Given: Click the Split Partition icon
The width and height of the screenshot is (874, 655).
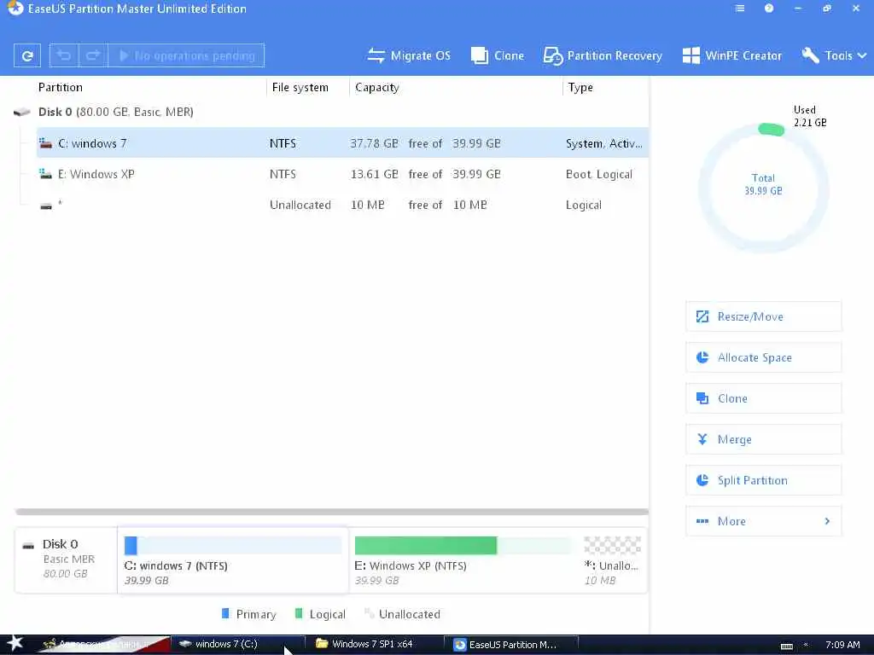Looking at the screenshot, I should click(x=702, y=480).
